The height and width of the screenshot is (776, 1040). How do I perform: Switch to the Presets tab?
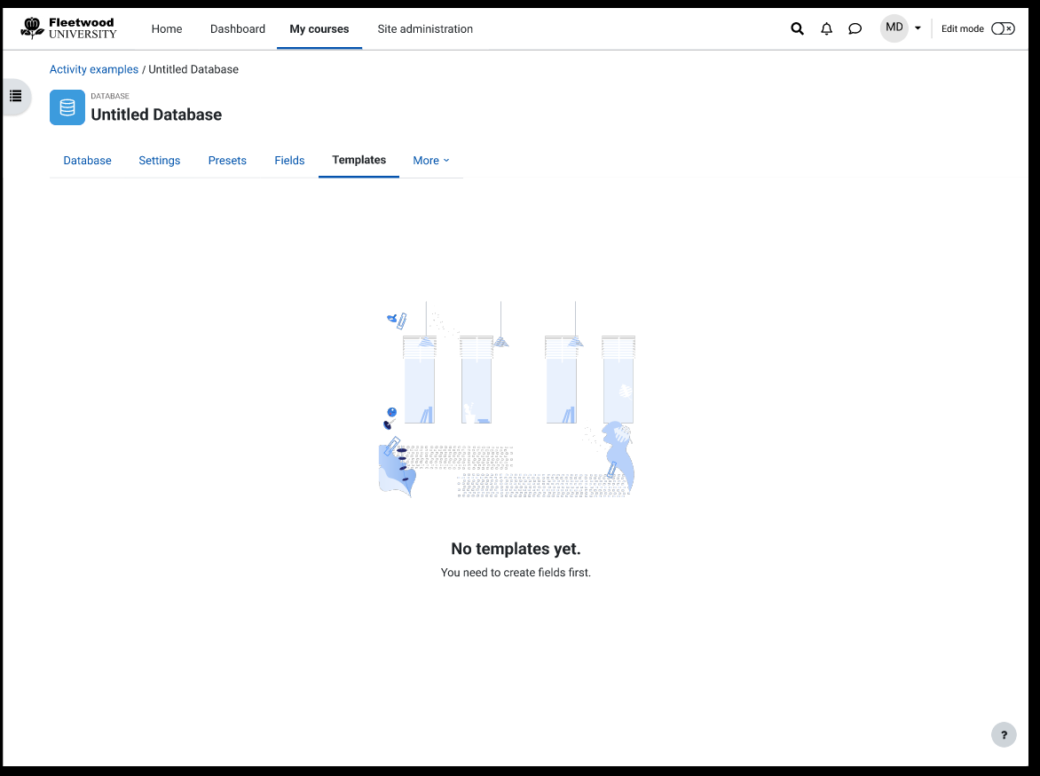pos(227,161)
